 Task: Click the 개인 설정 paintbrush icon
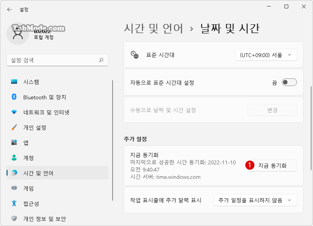[14, 127]
